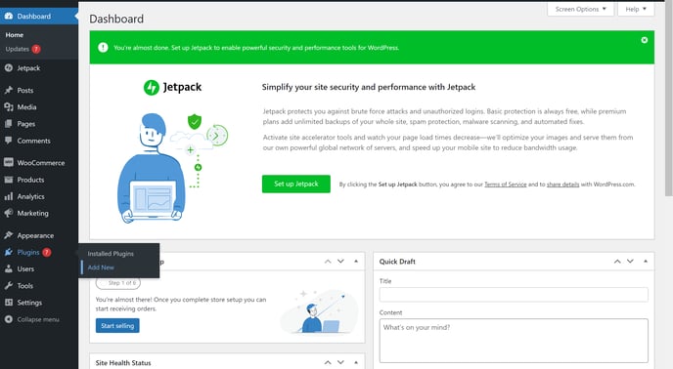Go to the Dashboard menu item
The height and width of the screenshot is (369, 673).
[x=38, y=17]
